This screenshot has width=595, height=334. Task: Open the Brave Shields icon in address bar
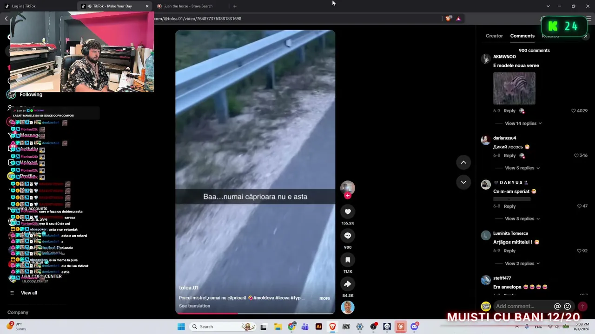pos(448,19)
